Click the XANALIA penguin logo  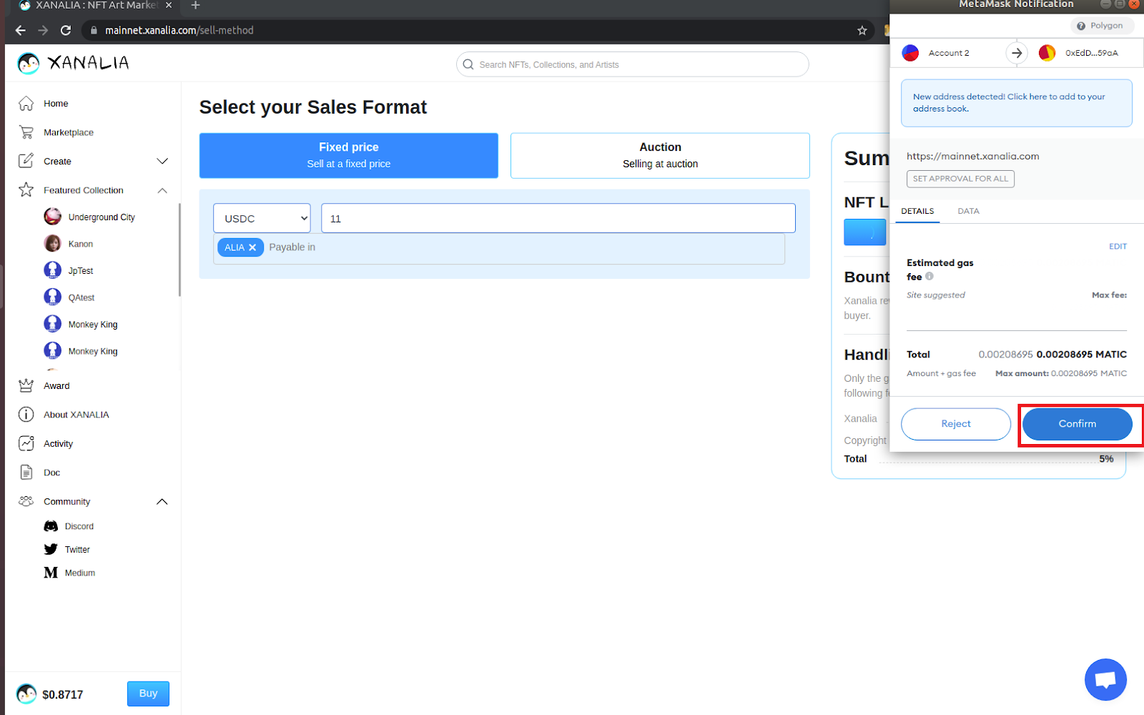click(29, 64)
